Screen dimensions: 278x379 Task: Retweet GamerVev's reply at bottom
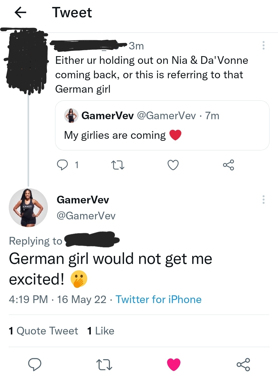pyautogui.click(x=104, y=365)
